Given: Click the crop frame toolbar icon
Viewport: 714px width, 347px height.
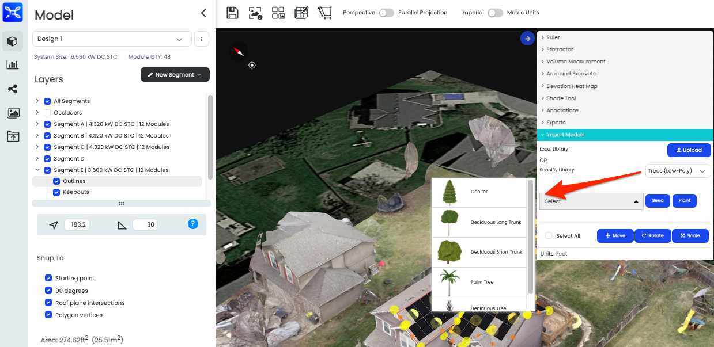Looking at the screenshot, I should pyautogui.click(x=325, y=13).
